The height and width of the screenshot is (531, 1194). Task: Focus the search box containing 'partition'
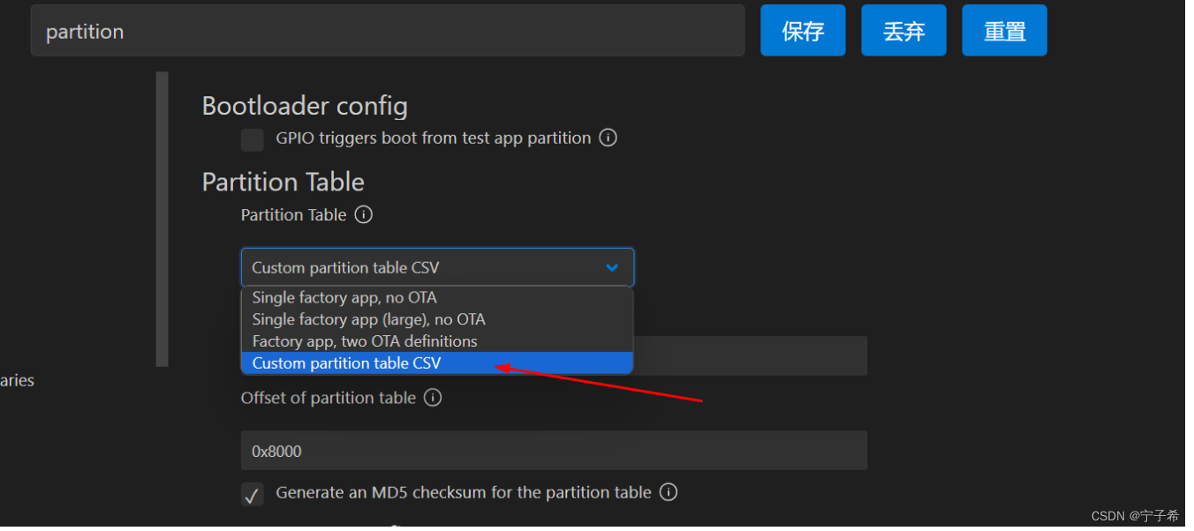tap(388, 31)
